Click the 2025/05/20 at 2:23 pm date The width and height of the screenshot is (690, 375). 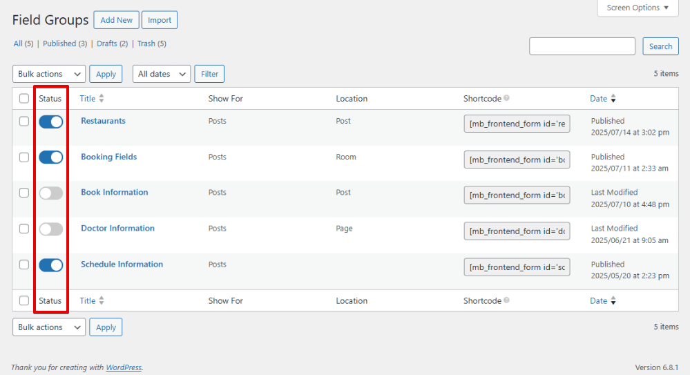[x=630, y=276]
